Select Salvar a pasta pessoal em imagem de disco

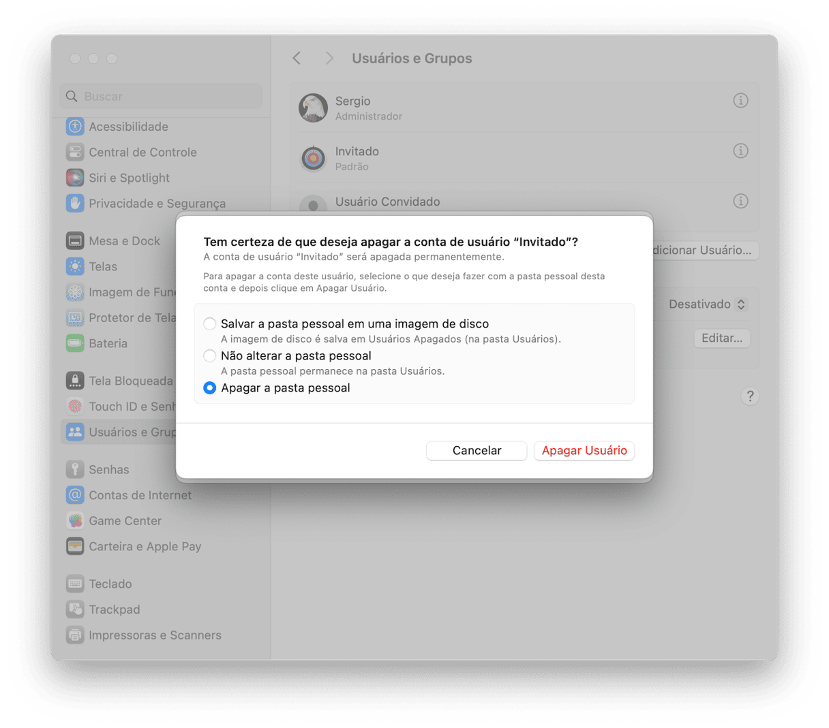(210, 324)
